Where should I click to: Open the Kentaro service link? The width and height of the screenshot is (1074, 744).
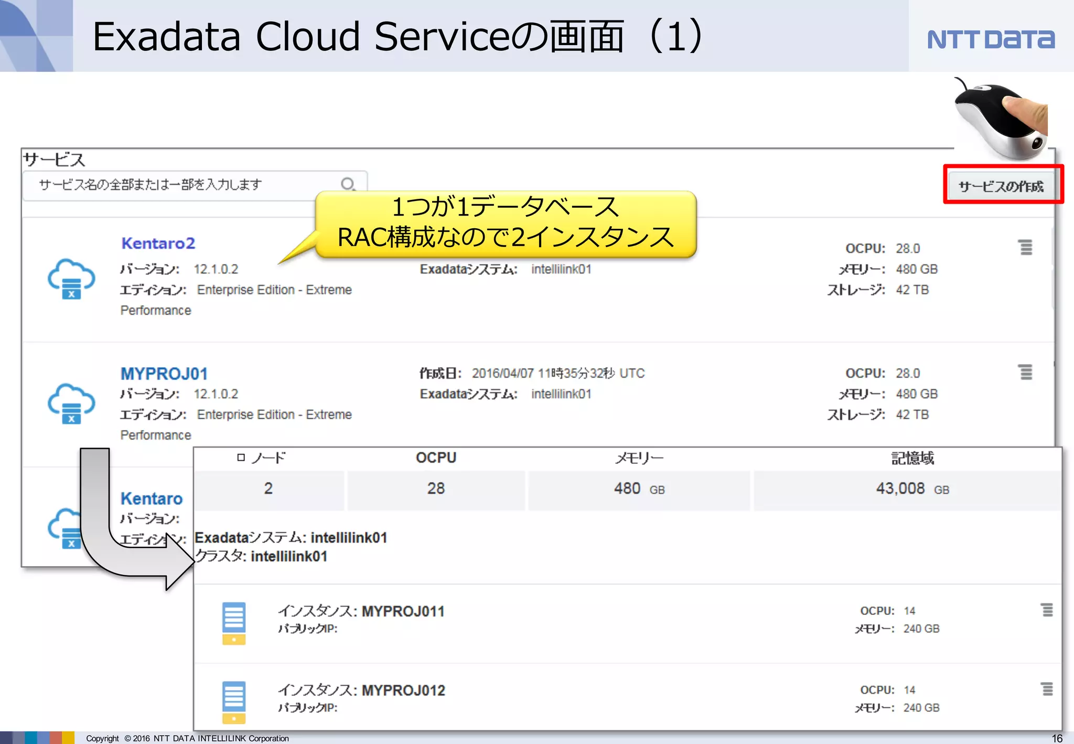(x=152, y=498)
